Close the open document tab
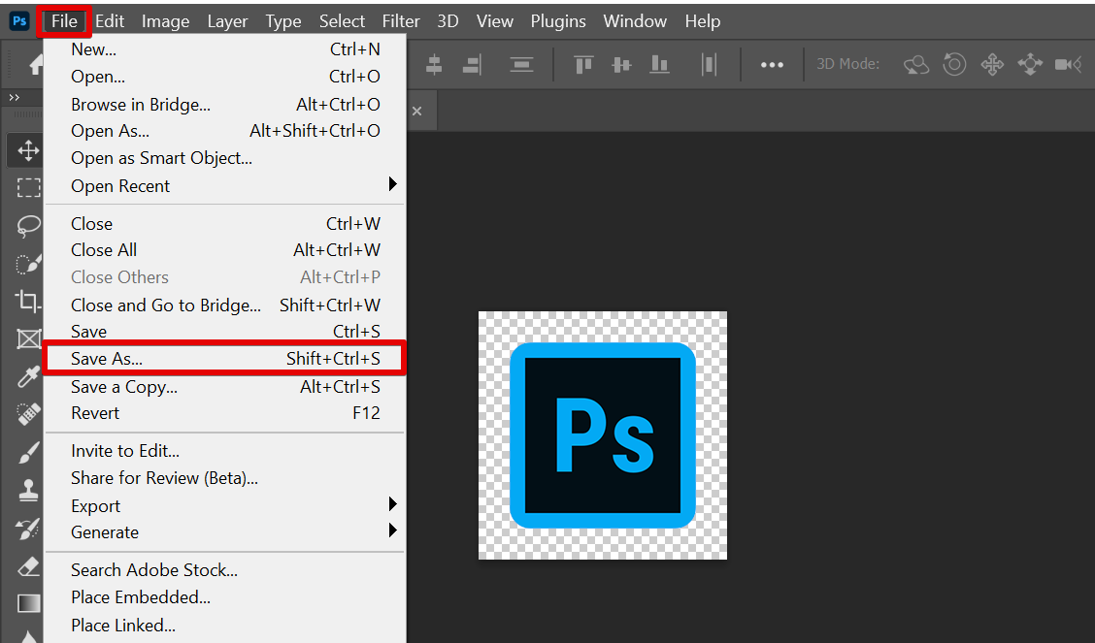 (417, 112)
